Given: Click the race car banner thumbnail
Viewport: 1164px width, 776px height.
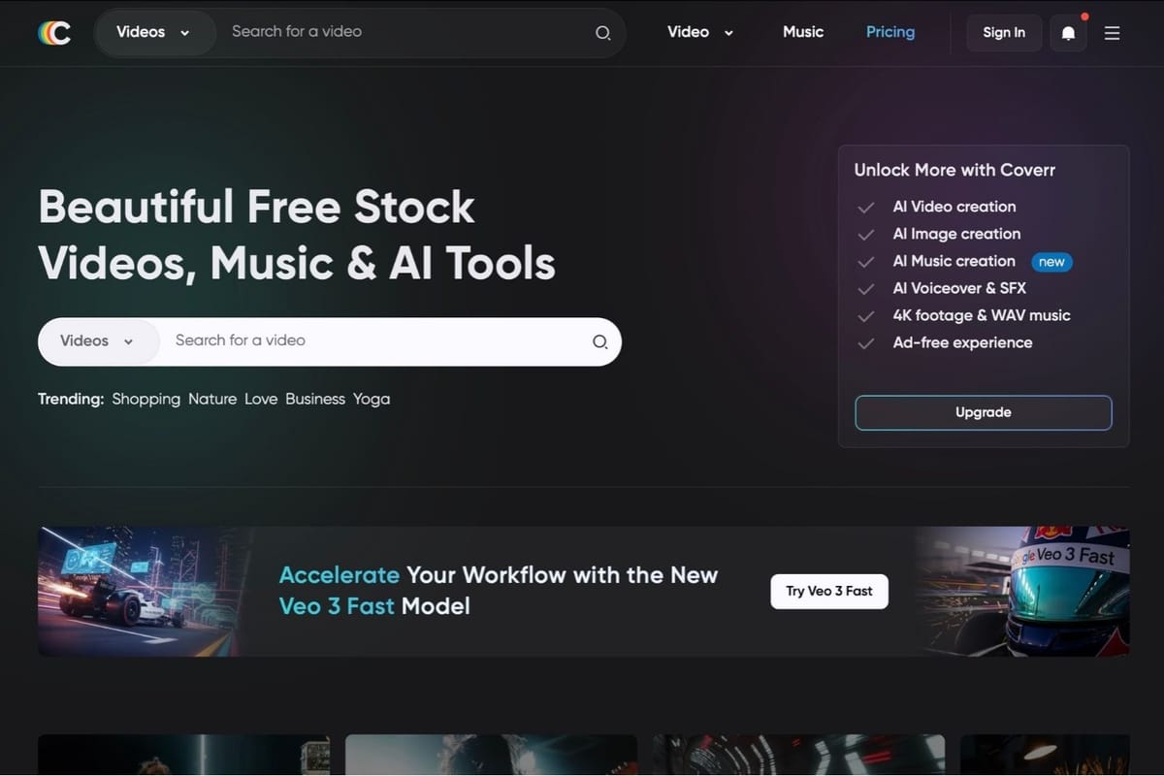Looking at the screenshot, I should 145,592.
